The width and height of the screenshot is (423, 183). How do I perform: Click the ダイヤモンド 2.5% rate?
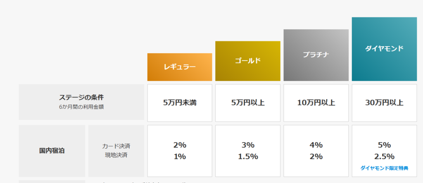tap(385, 157)
